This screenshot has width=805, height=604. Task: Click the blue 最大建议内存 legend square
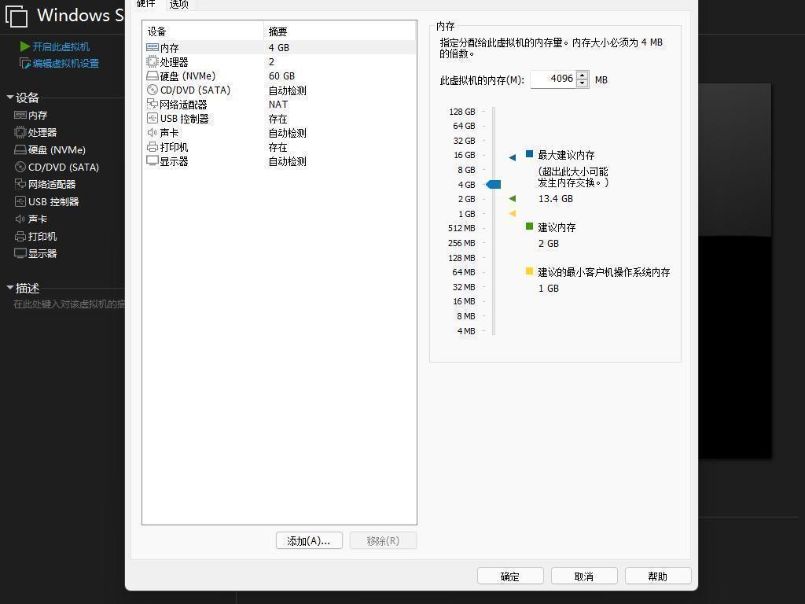click(x=529, y=153)
